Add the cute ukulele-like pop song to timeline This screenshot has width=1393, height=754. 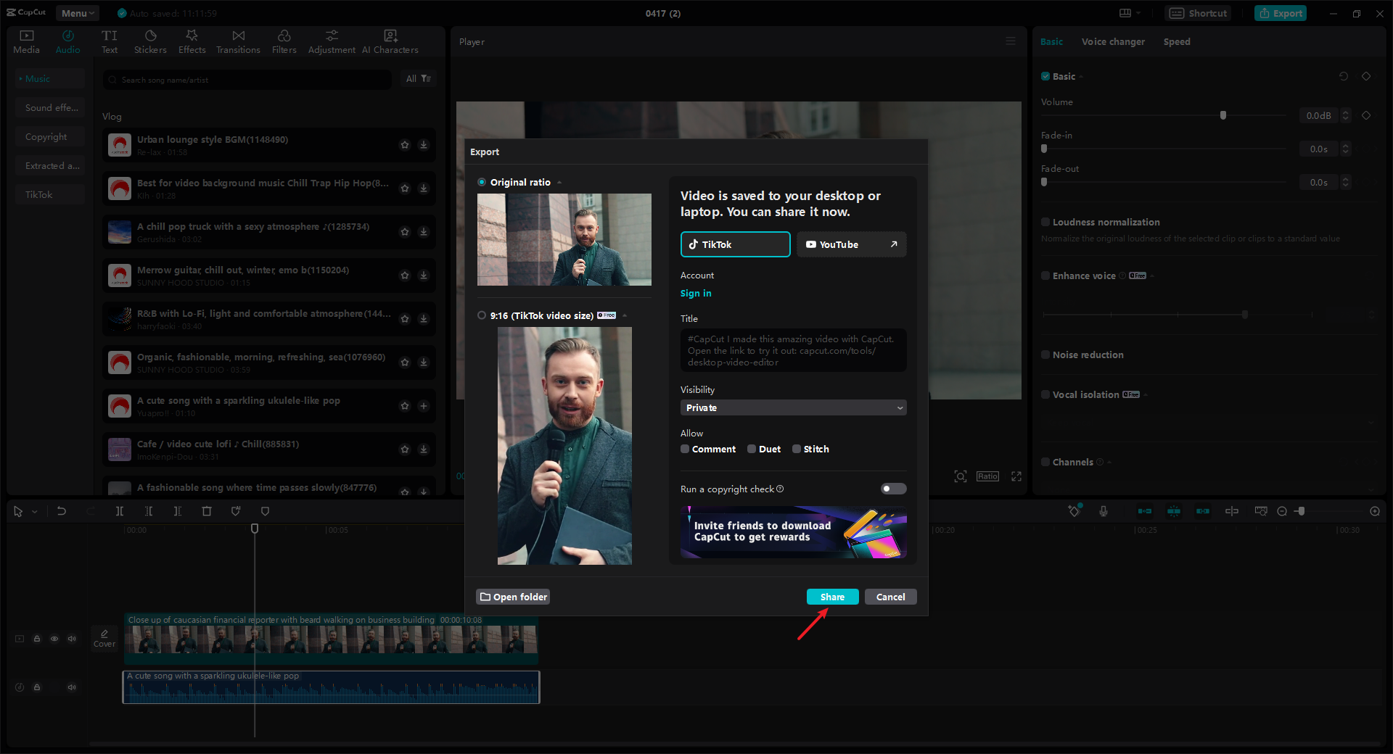tap(424, 406)
